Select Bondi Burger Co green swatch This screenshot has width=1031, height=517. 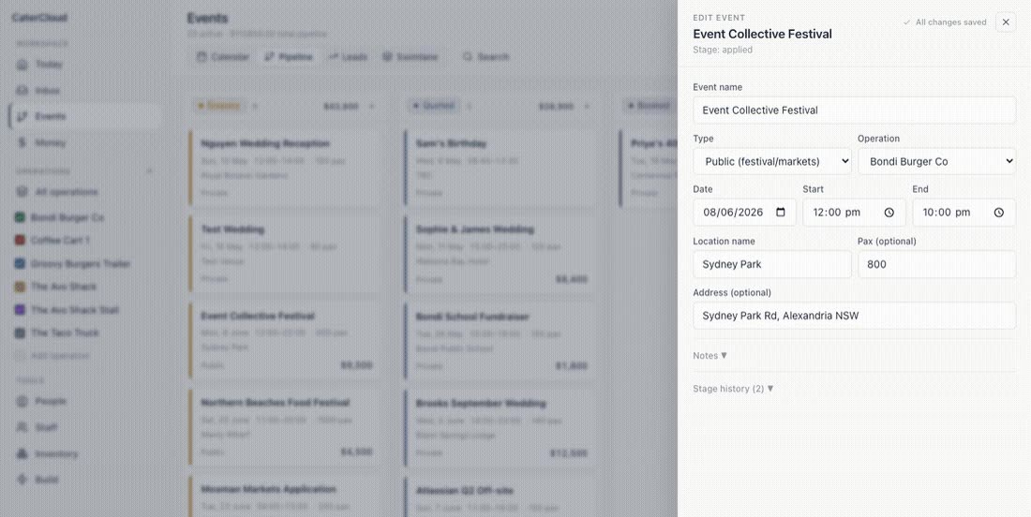20,217
